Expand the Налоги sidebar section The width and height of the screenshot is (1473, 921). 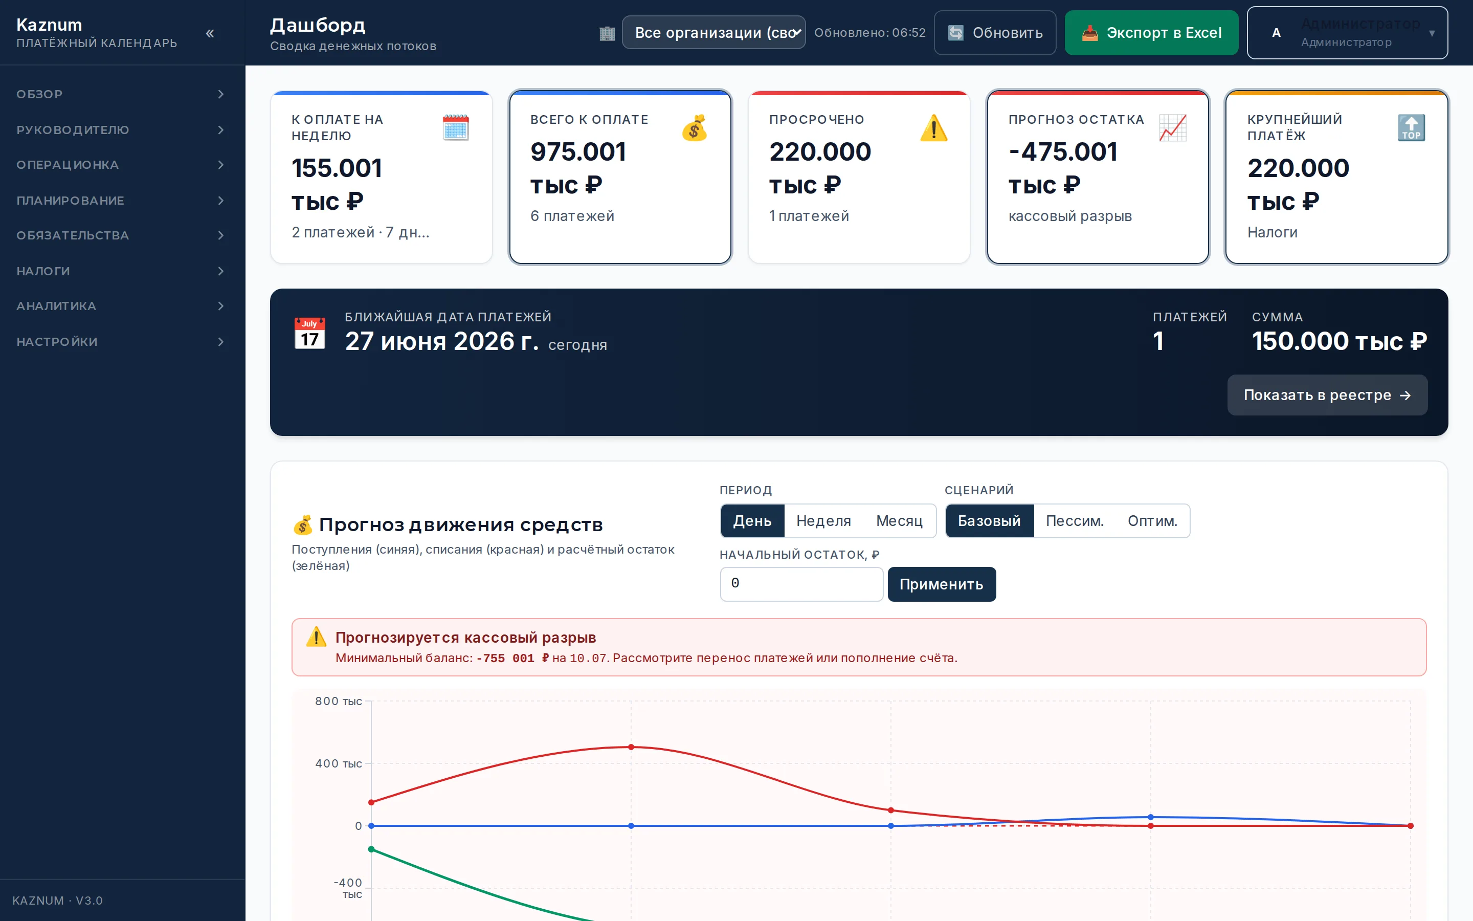coord(122,271)
